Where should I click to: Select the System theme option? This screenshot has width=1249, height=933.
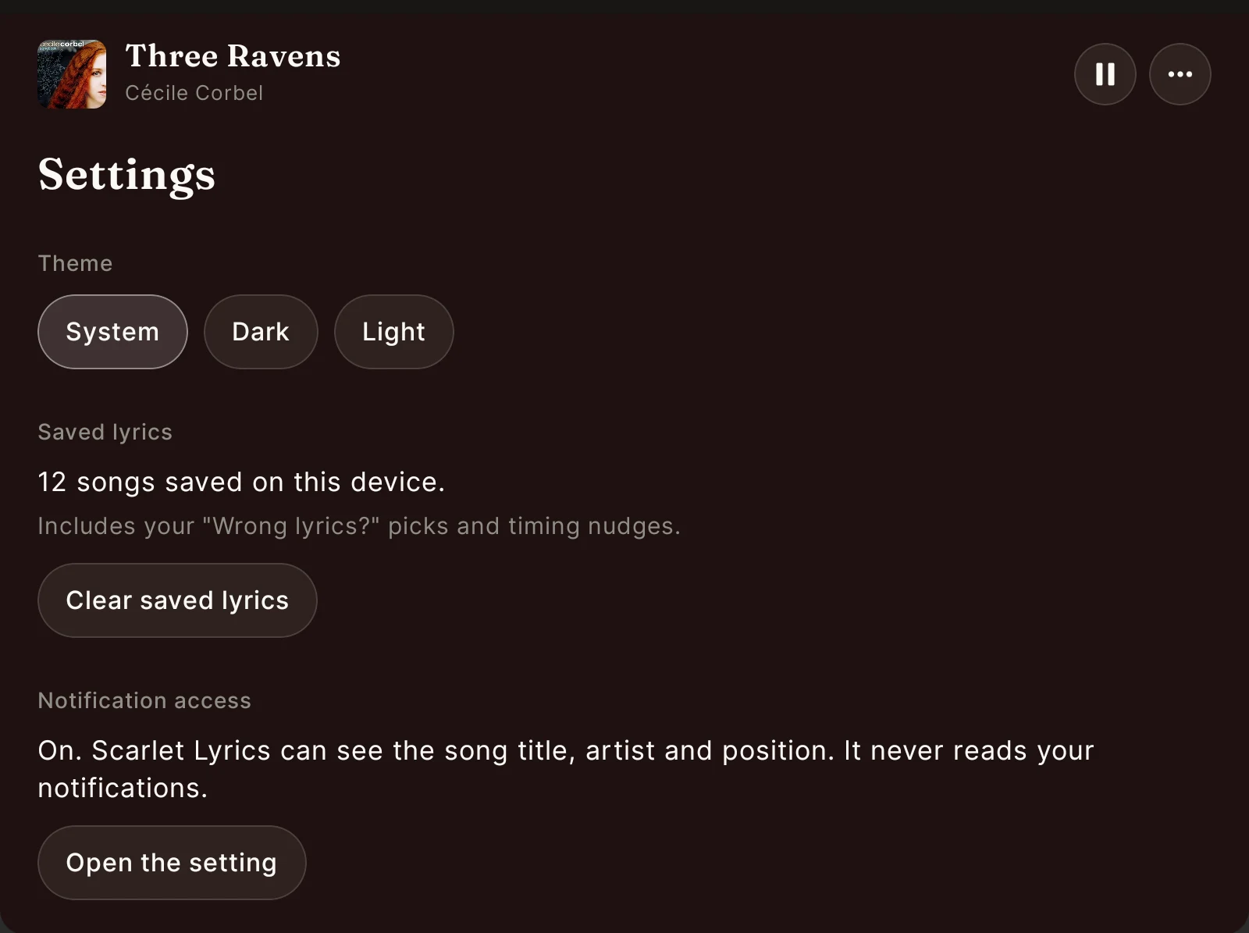[112, 332]
